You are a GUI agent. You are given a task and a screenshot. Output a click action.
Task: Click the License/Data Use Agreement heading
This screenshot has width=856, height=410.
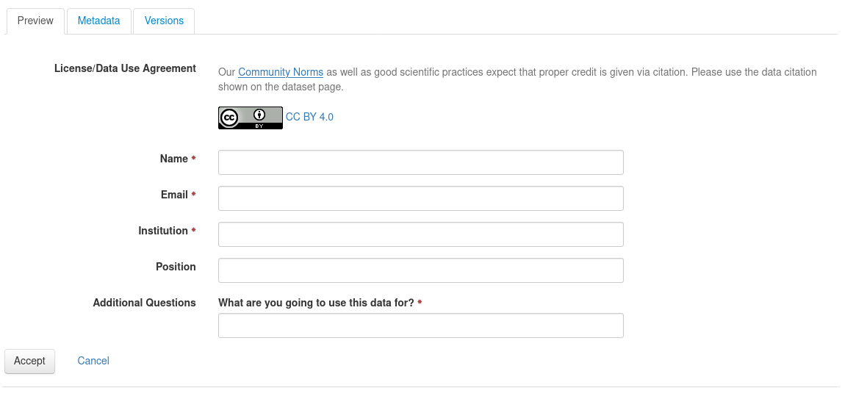[125, 69]
